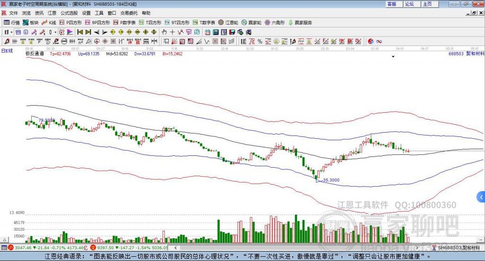
Task: Open the yin-yang taiji tool
Action: pyautogui.click(x=370, y=41)
